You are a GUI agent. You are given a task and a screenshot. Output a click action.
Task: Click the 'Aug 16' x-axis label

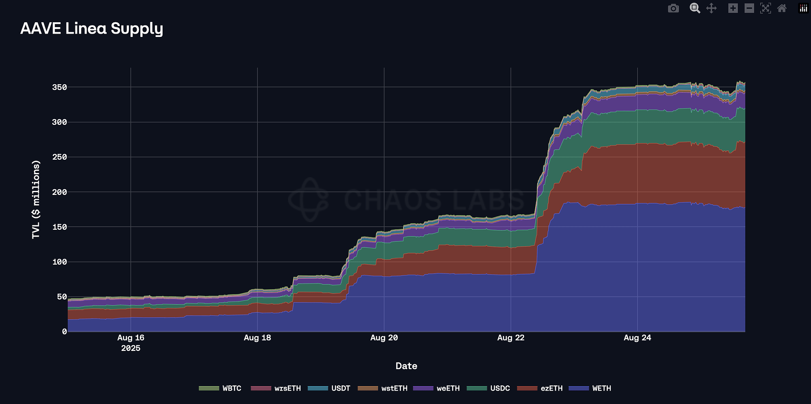pyautogui.click(x=131, y=338)
